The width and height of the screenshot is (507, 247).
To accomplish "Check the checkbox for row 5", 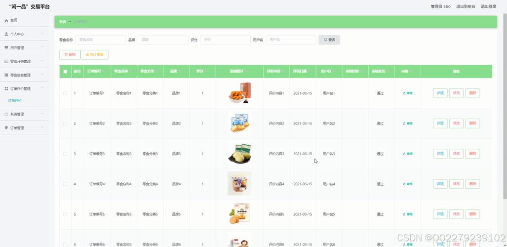I will tap(65, 214).
